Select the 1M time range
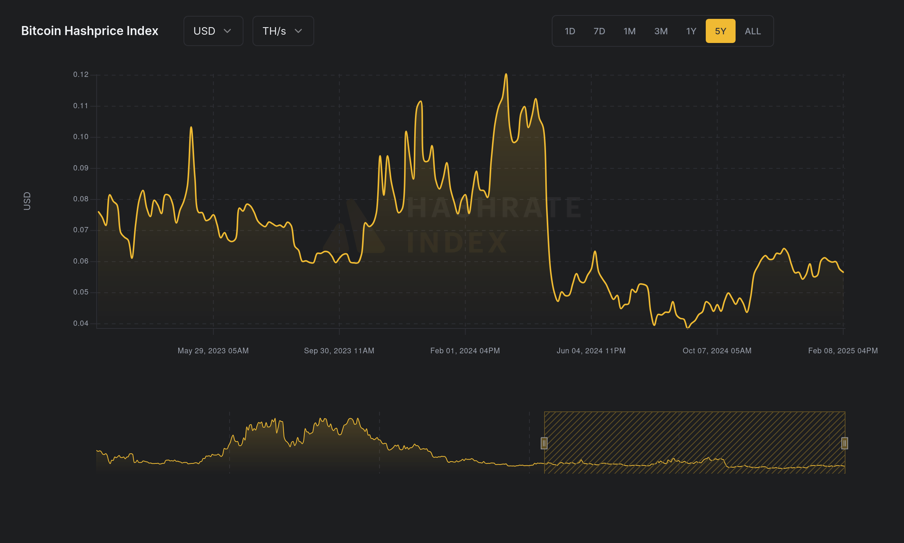904x543 pixels. point(630,31)
